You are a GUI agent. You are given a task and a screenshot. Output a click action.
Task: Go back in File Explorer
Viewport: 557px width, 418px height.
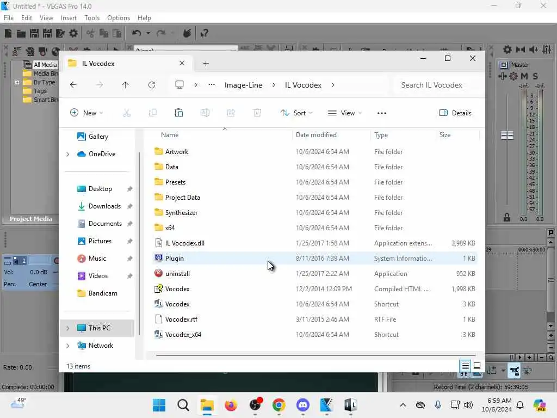[73, 85]
